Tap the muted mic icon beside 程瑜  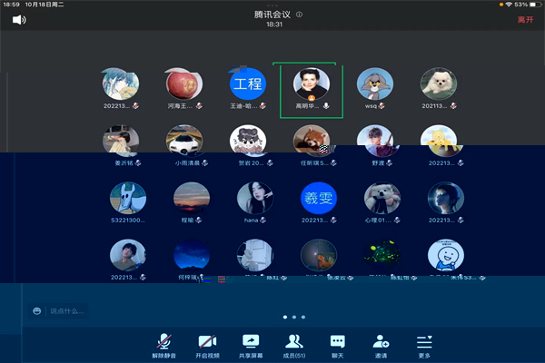click(x=198, y=220)
